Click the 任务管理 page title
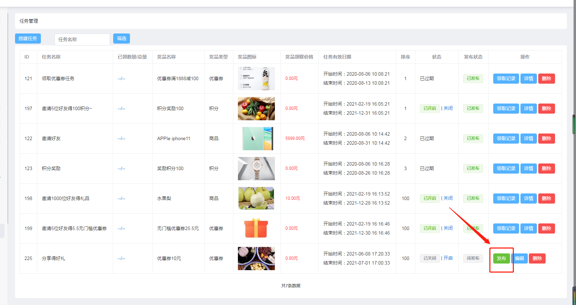 (29, 21)
